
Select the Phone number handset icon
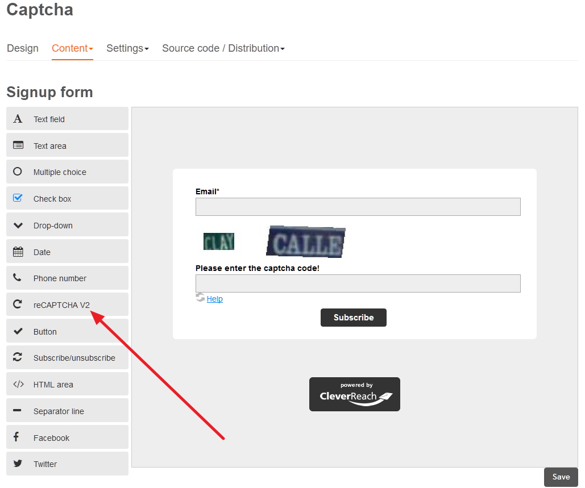pos(18,278)
